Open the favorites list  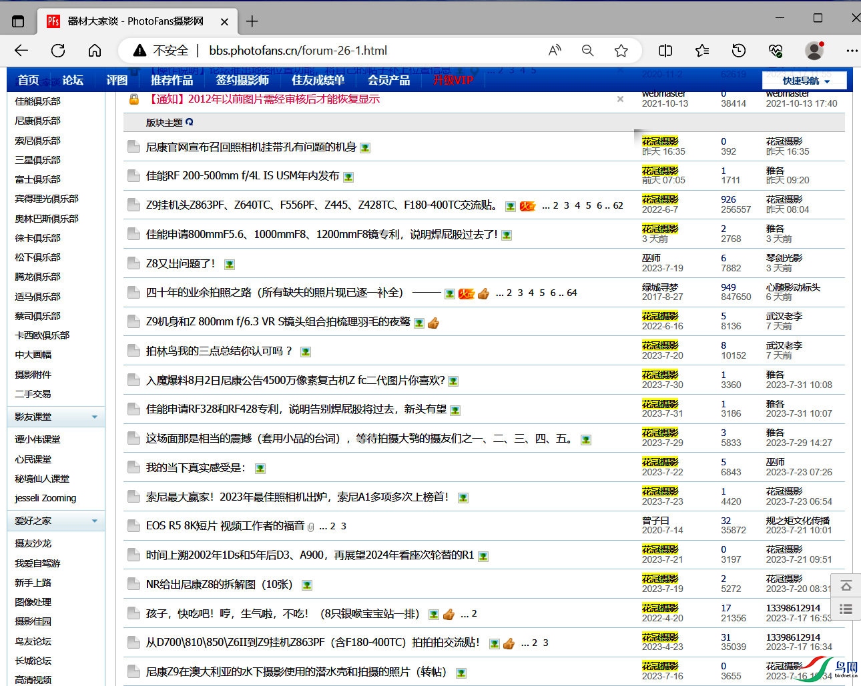[702, 51]
